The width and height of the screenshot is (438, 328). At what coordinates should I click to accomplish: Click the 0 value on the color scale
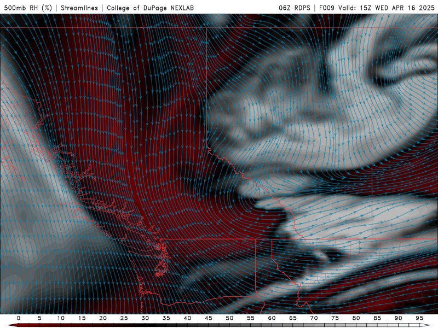[x=19, y=318]
